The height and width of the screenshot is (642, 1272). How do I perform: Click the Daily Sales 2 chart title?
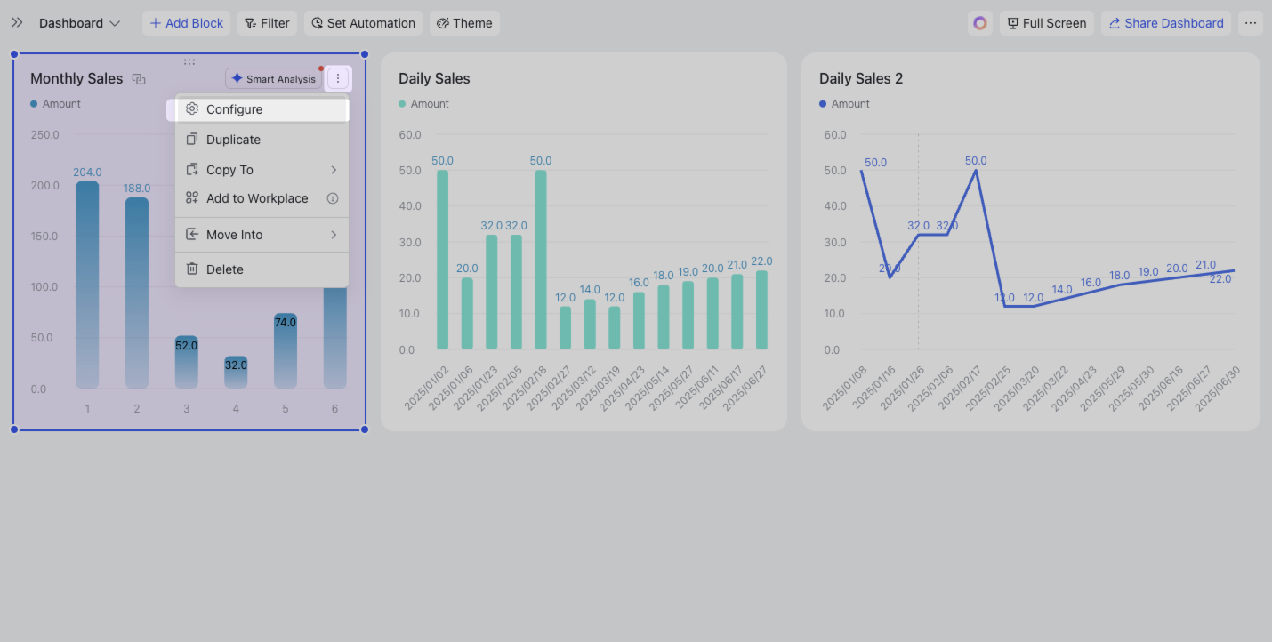click(861, 79)
